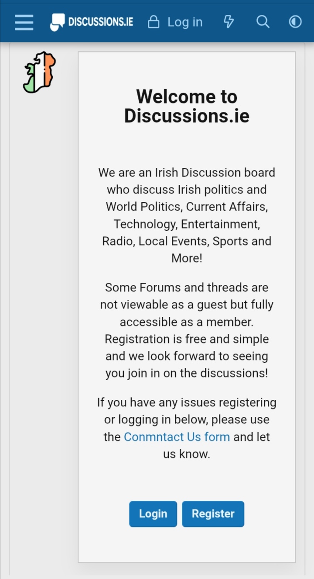Follow the Conmntact Us form link
Screen dimensions: 314x579
point(177,437)
